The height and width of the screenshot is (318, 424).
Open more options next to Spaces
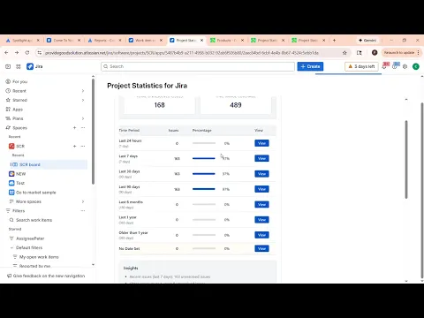[x=83, y=128]
